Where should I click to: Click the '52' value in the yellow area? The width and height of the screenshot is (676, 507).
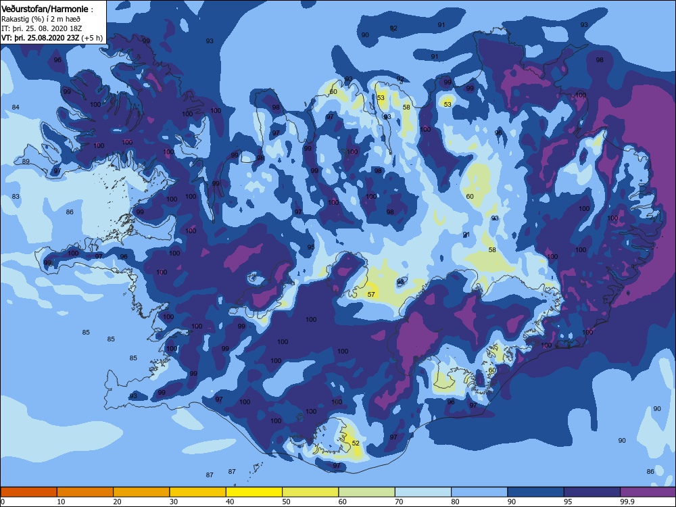356,443
